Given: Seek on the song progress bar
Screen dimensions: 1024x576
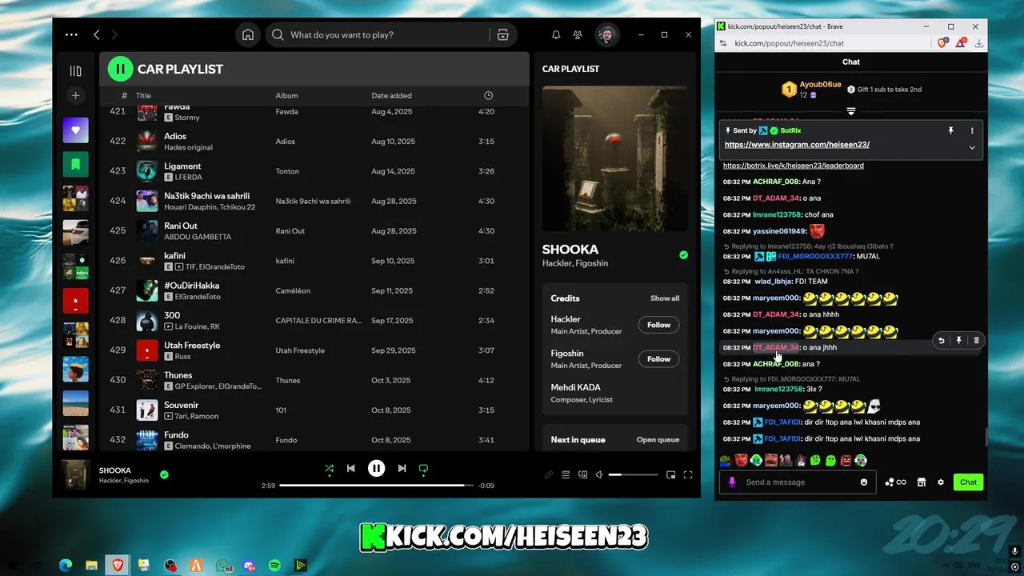Looking at the screenshot, I should tap(376, 485).
